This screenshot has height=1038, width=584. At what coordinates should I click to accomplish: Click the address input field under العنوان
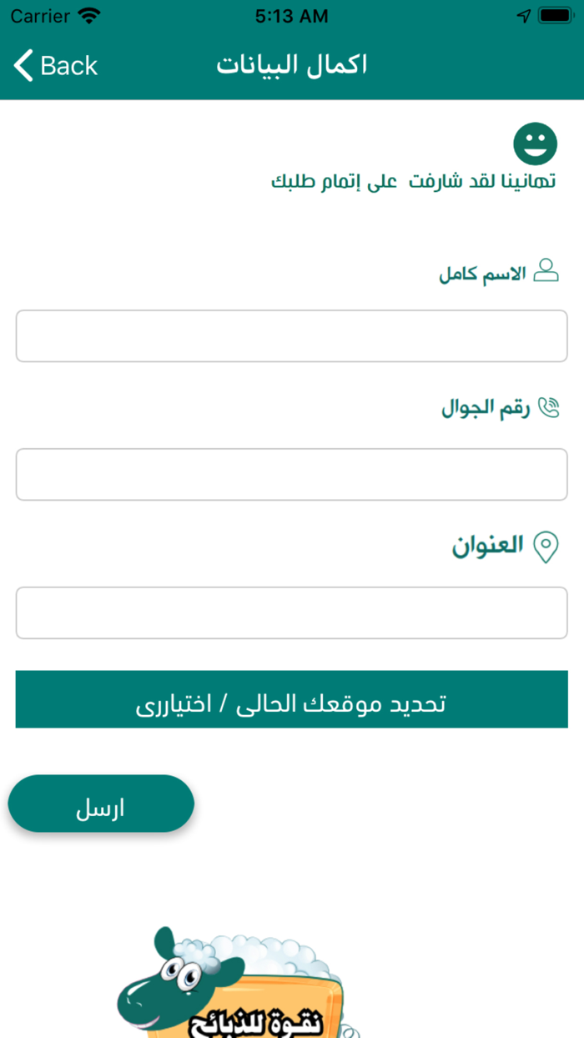point(291,612)
